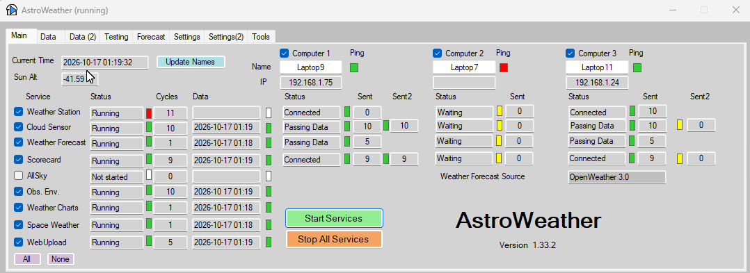Toggle the Computer 2 checkbox
Viewport: 750px width, 273px height.
point(437,53)
